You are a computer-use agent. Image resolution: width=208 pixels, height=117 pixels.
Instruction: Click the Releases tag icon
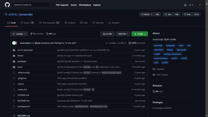(x=154, y=91)
